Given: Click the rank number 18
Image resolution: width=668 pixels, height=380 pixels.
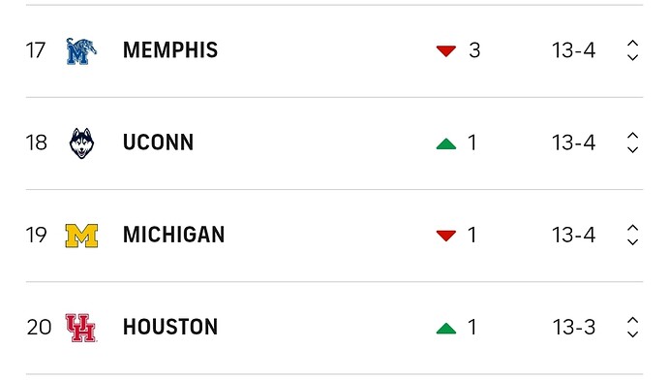Looking at the screenshot, I should point(36,142).
